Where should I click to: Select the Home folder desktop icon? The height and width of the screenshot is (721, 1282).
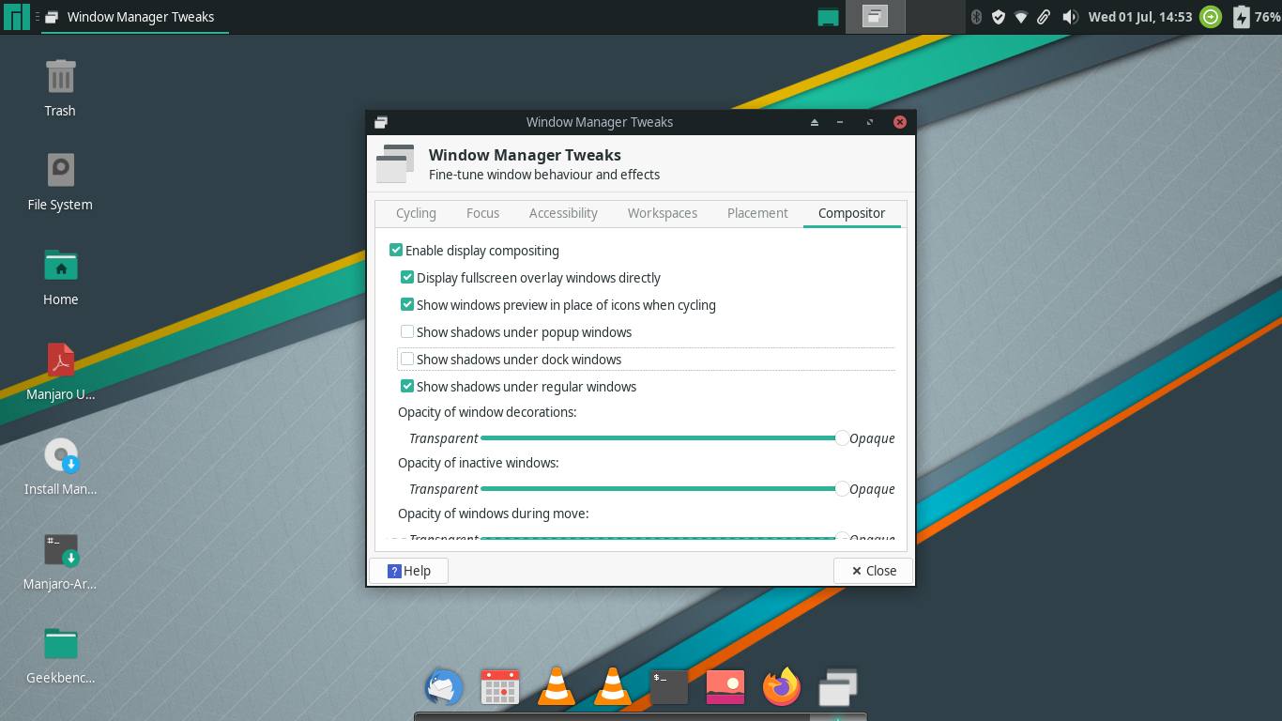pos(60,276)
